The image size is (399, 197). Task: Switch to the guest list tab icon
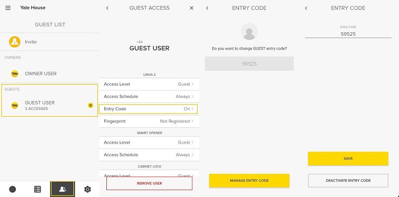pos(63,189)
